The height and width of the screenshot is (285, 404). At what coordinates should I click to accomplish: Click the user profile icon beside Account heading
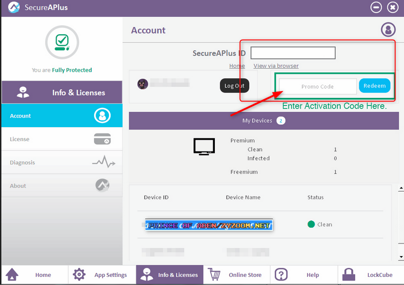pos(388,29)
